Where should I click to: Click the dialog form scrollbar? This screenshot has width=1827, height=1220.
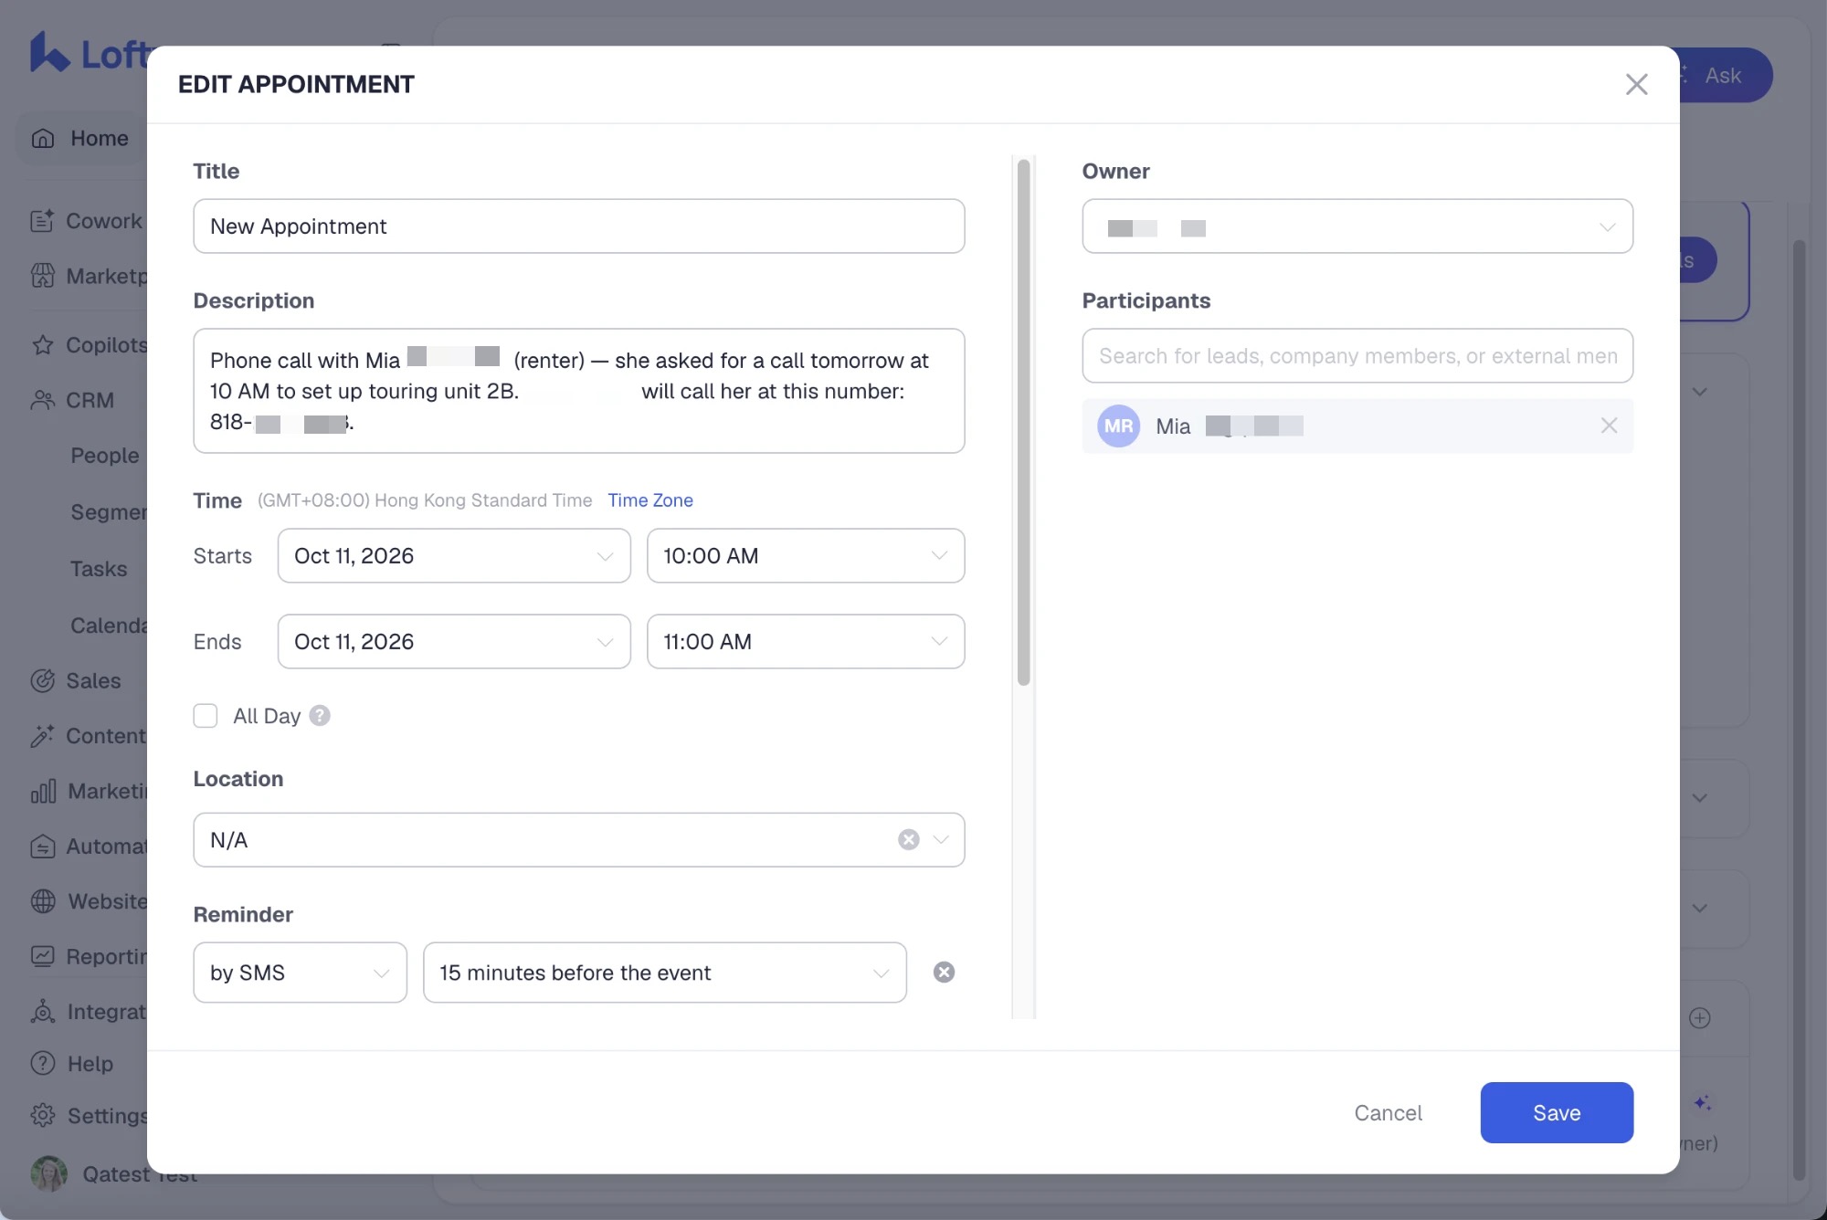pos(1023,422)
